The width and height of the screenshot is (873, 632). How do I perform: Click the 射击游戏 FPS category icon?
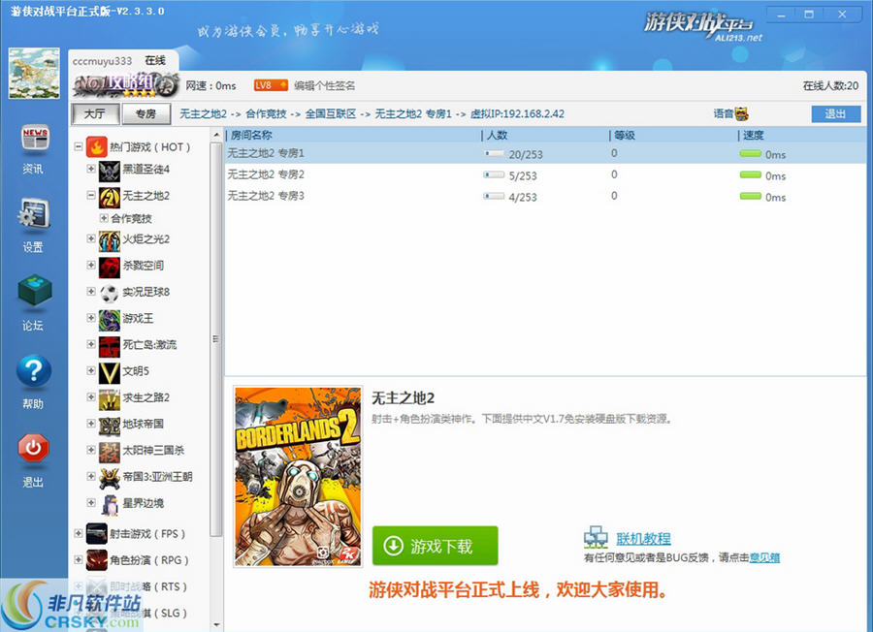96,533
